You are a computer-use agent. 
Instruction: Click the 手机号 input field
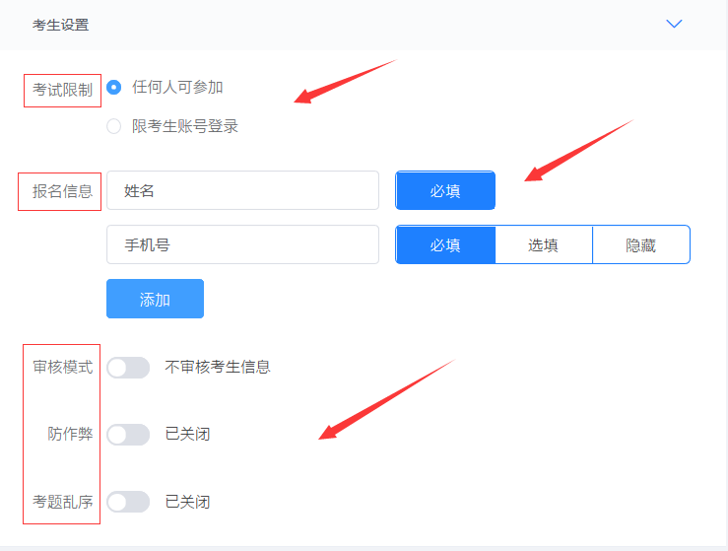click(x=242, y=244)
